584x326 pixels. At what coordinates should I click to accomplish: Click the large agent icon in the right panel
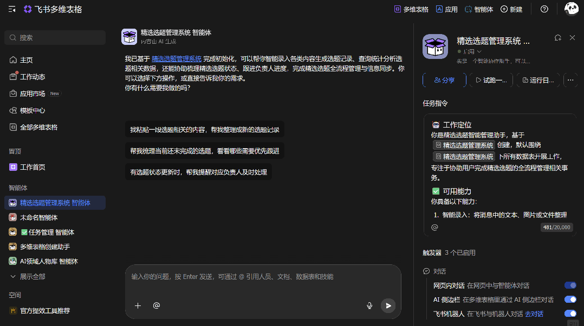(436, 46)
